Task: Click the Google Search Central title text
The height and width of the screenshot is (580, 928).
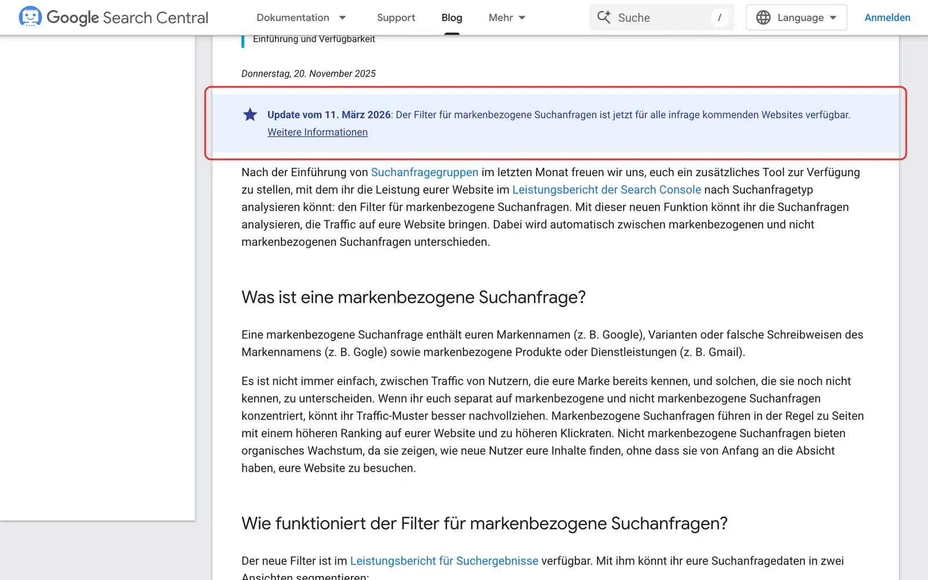Action: [127, 18]
